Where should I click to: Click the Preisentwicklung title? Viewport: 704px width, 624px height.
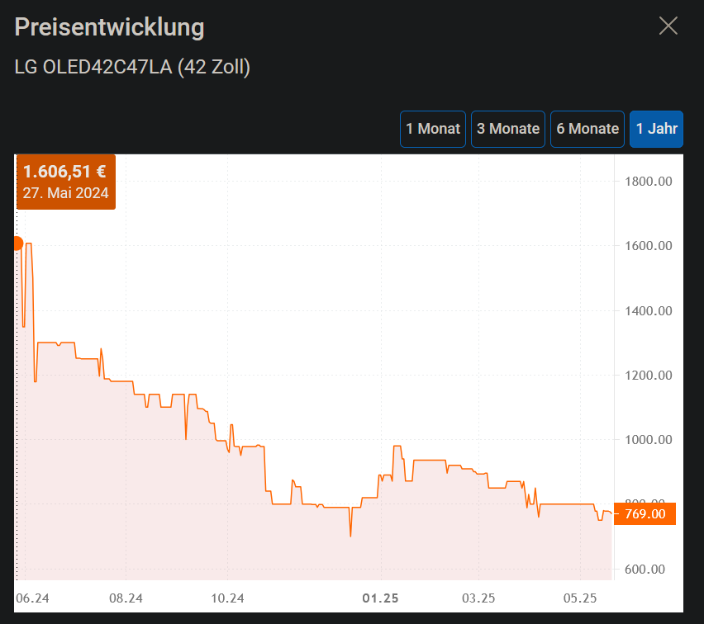click(109, 26)
